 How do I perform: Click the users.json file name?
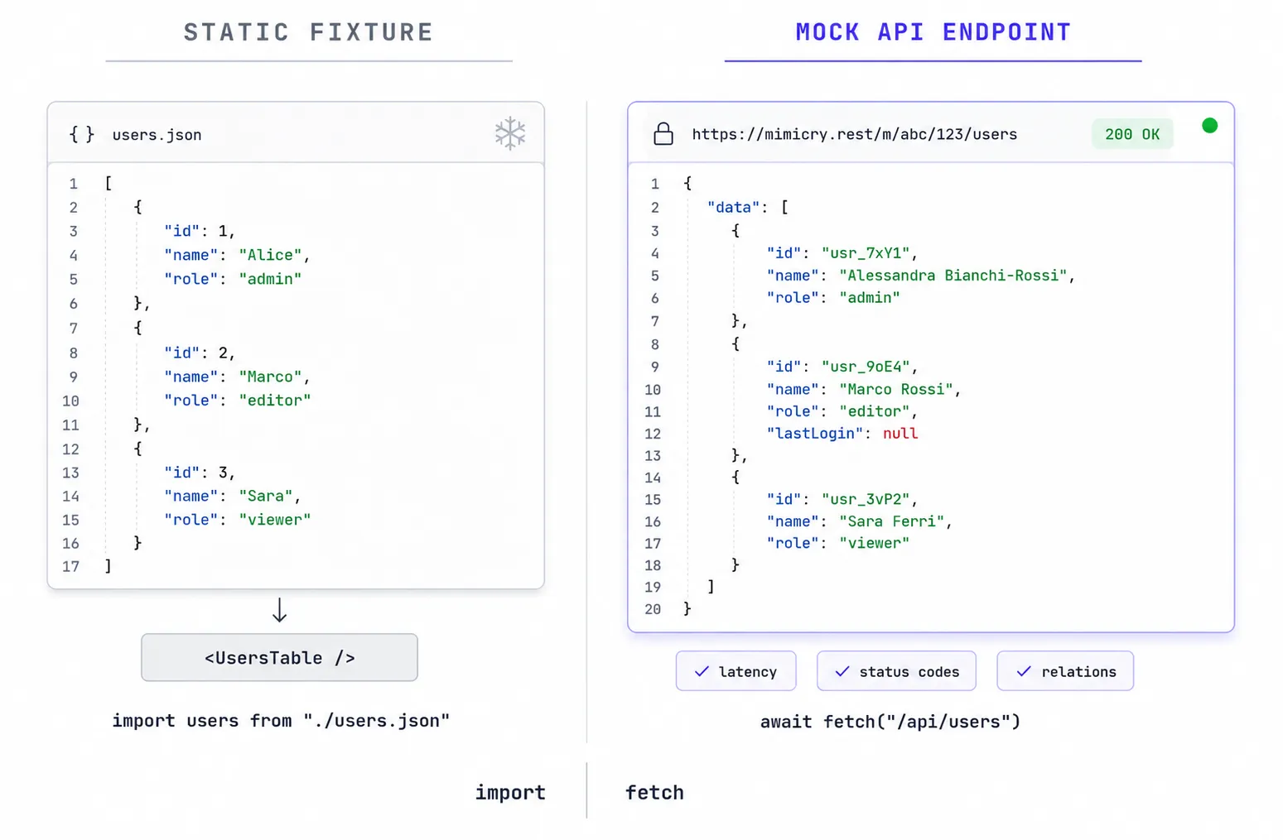(x=157, y=135)
